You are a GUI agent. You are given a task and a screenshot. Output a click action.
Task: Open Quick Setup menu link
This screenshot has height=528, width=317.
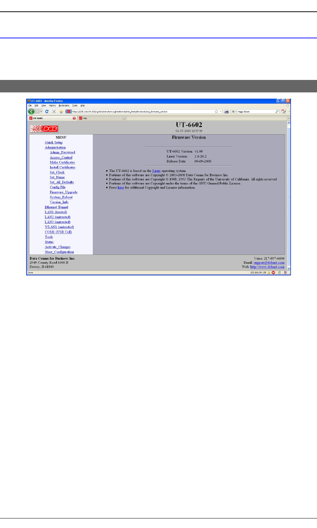[x=54, y=142]
